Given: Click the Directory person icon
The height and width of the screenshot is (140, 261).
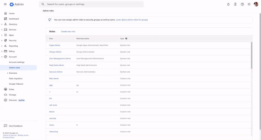Looking at the screenshot, I should coord(5,24).
